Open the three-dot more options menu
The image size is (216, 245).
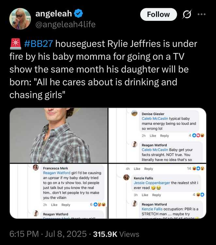pyautogui.click(x=202, y=14)
